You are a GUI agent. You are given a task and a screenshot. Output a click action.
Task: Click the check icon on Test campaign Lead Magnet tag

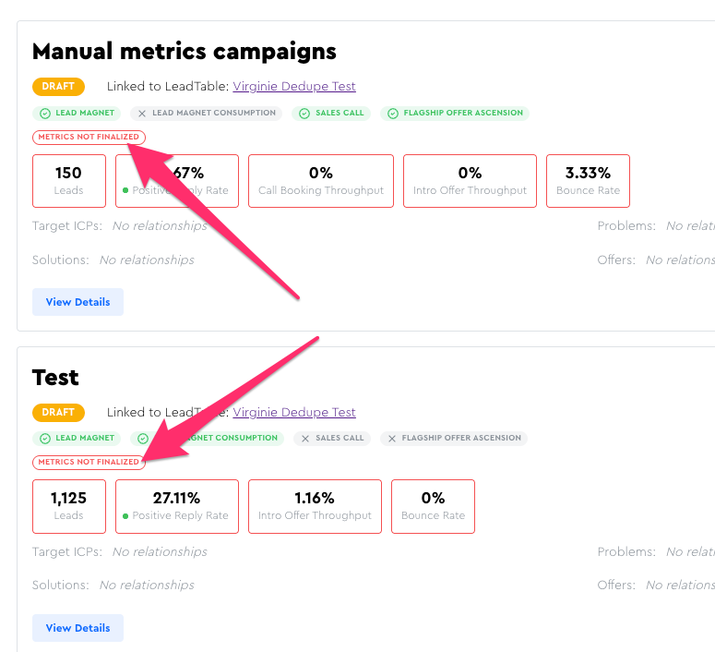[44, 439]
